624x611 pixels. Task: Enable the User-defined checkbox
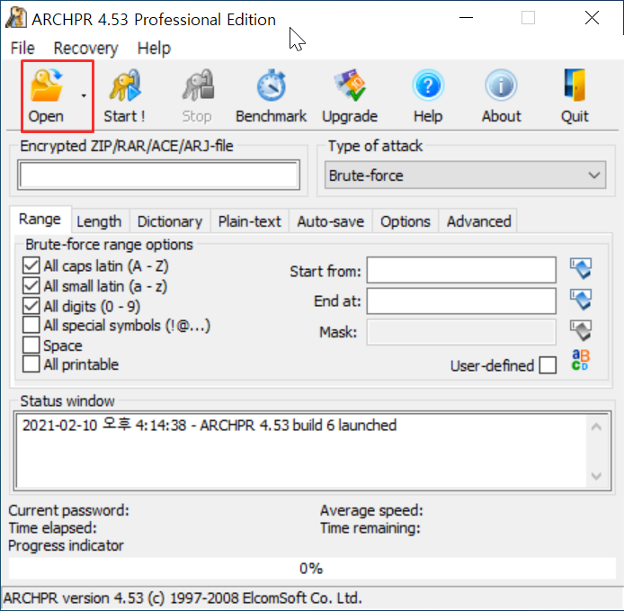548,365
